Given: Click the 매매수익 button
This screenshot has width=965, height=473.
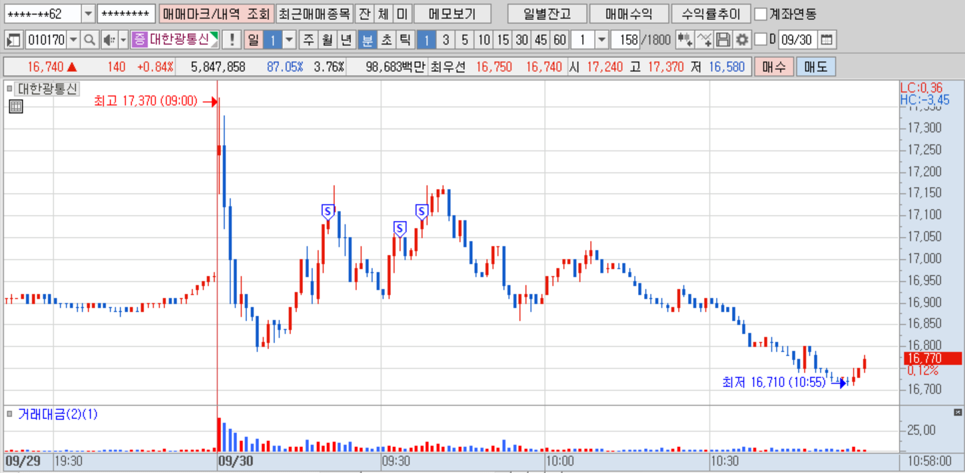Looking at the screenshot, I should coord(629,14).
